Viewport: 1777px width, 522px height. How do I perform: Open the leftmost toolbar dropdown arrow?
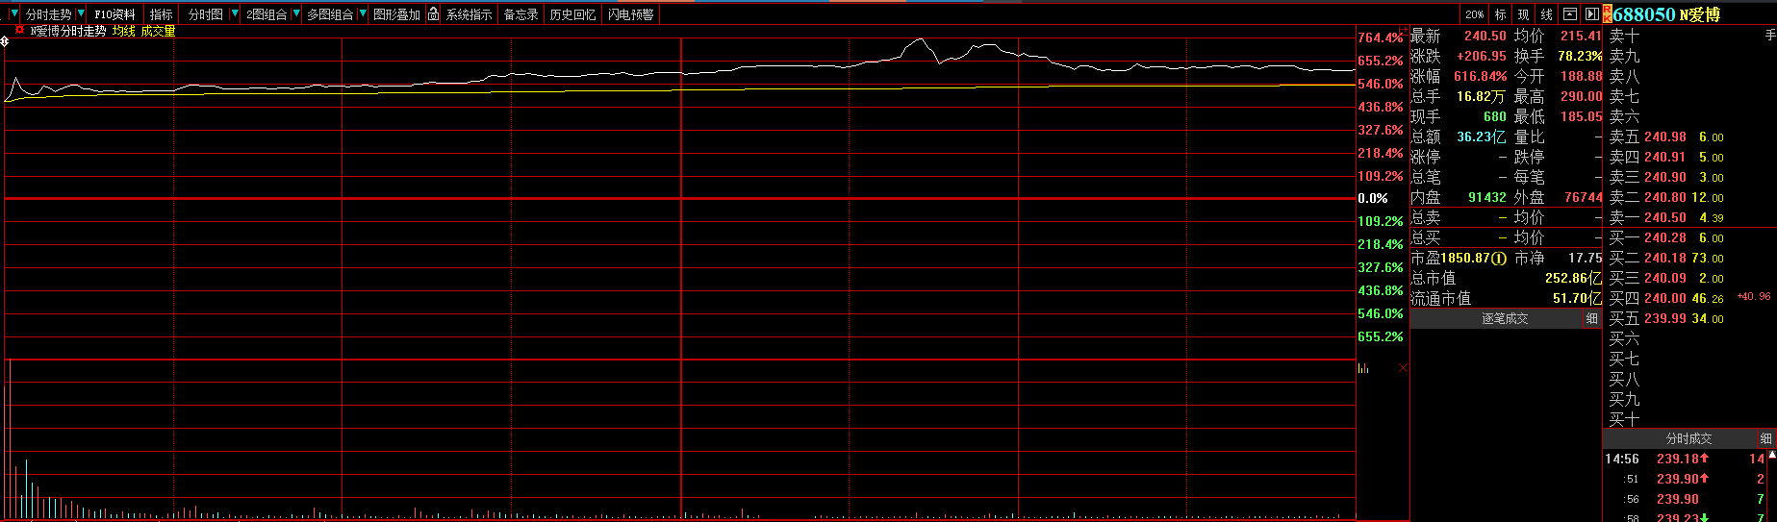(13, 14)
